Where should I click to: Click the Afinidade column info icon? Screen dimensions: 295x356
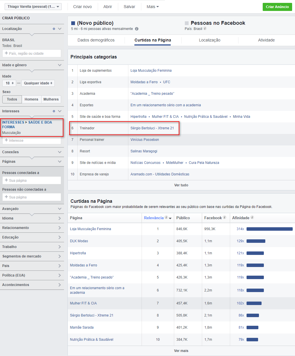click(252, 217)
